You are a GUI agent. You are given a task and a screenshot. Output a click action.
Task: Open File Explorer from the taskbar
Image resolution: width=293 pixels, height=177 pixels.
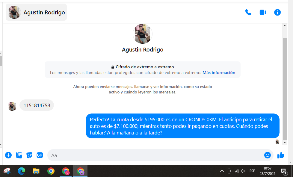click(x=36, y=171)
